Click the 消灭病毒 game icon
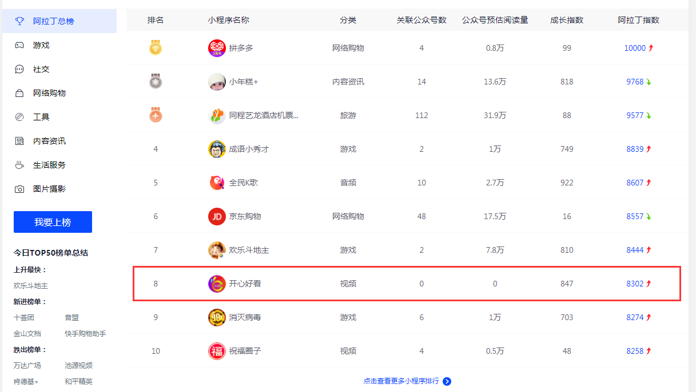The width and height of the screenshot is (696, 392). click(x=217, y=317)
